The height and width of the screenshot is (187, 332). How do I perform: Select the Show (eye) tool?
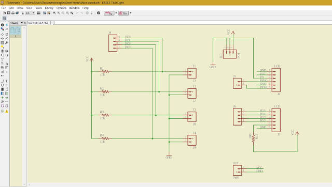pyautogui.click(x=7, y=25)
